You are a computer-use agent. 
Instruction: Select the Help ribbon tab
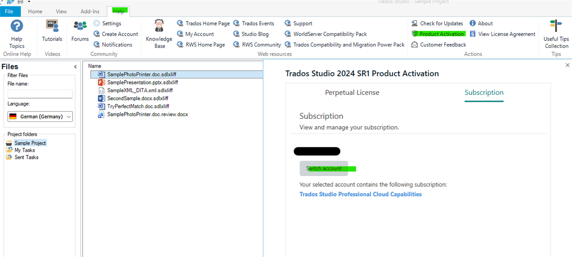118,11
